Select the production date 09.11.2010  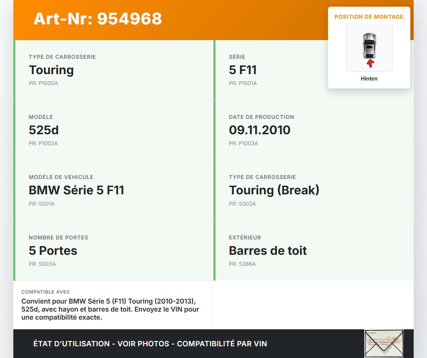260,130
